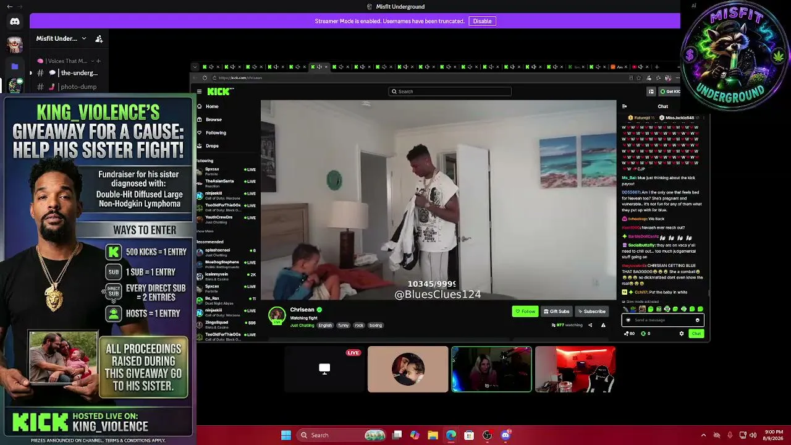Select the rock stream tag
791x445 pixels.
click(359, 325)
